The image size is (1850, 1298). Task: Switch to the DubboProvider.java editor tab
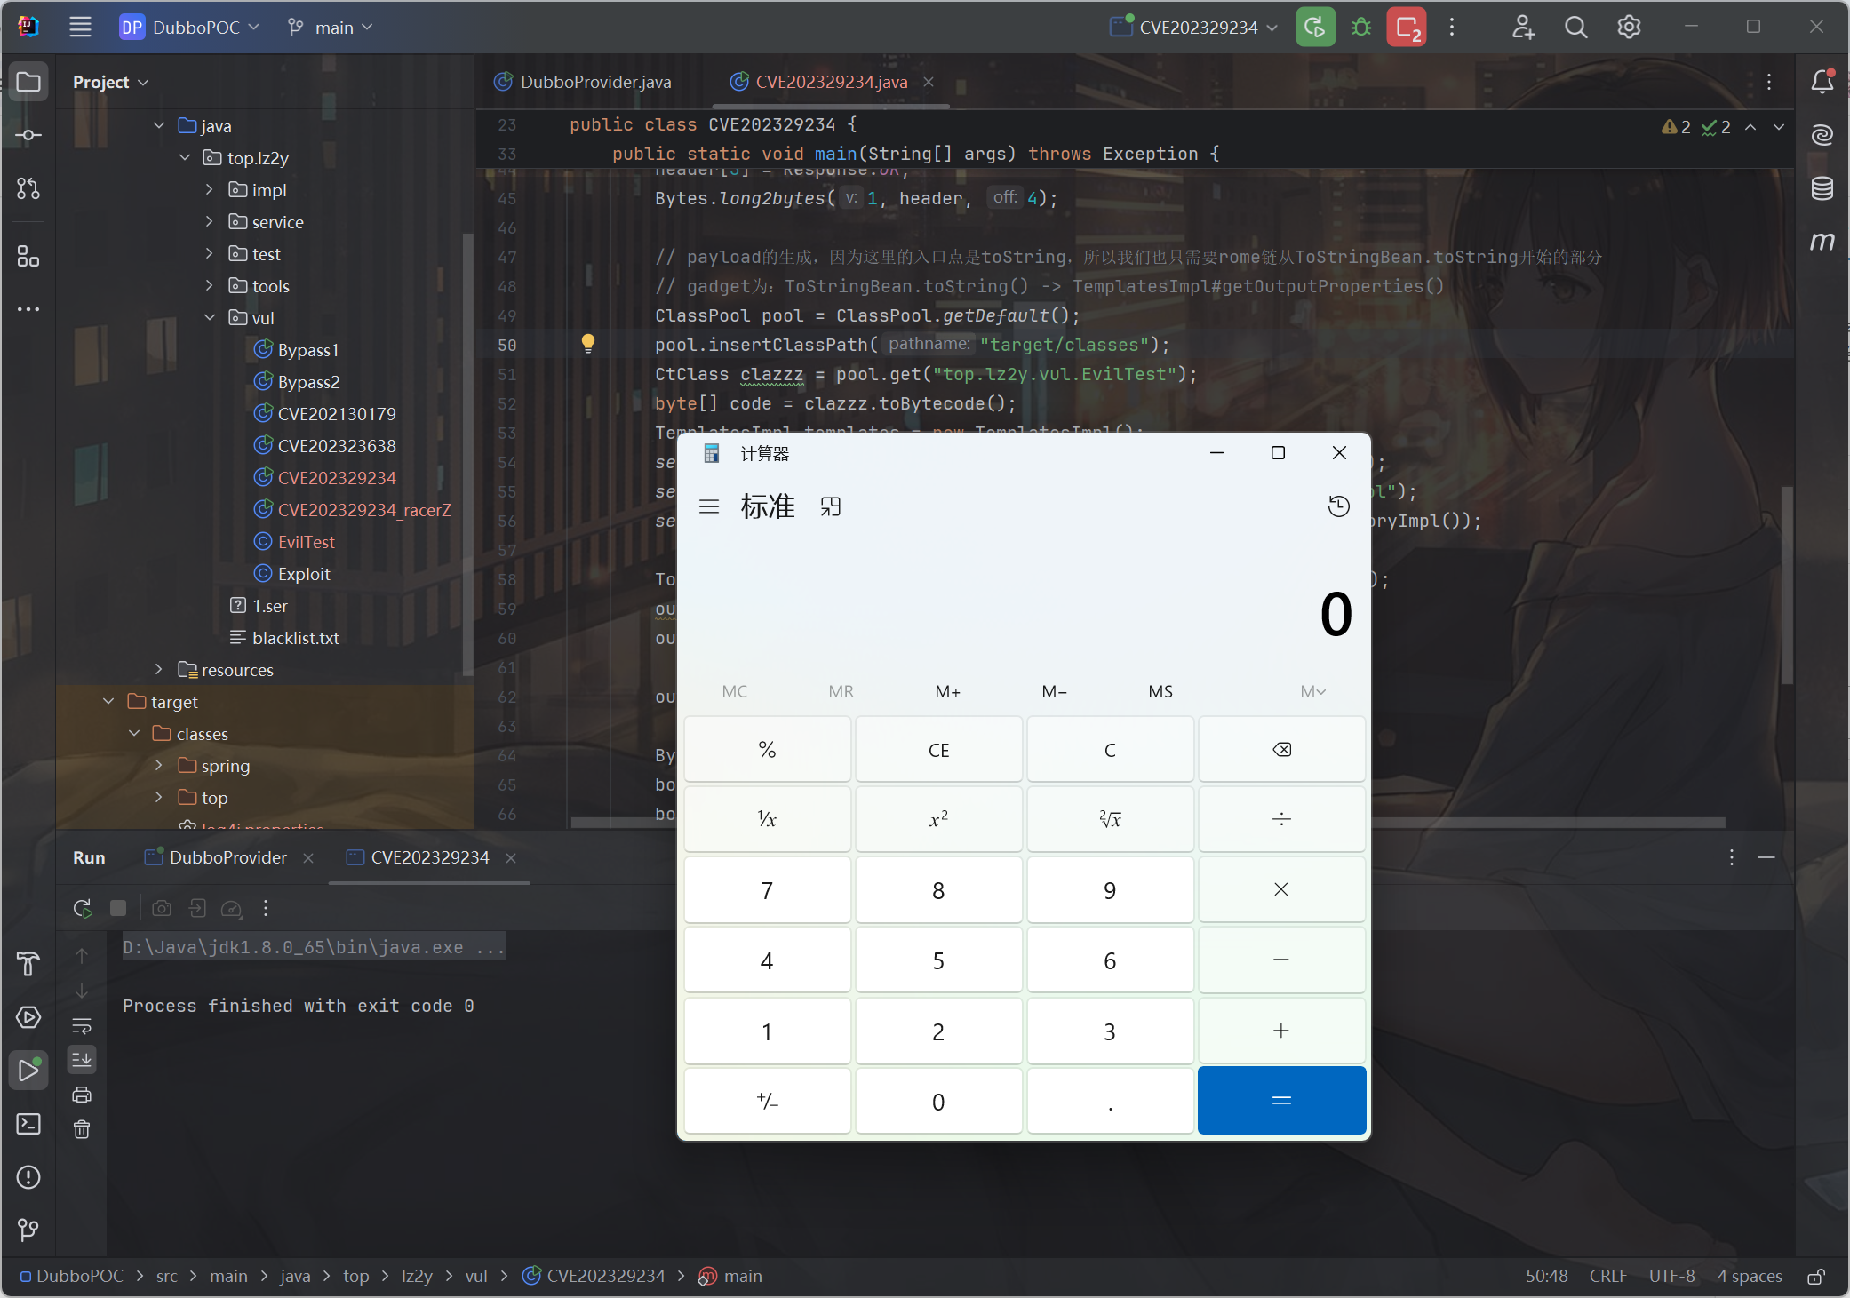point(594,82)
